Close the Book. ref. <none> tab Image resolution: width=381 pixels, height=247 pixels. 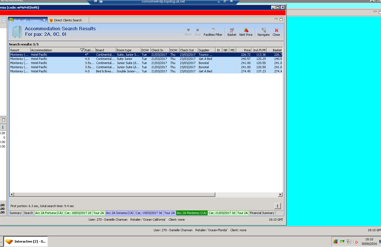pos(44,20)
